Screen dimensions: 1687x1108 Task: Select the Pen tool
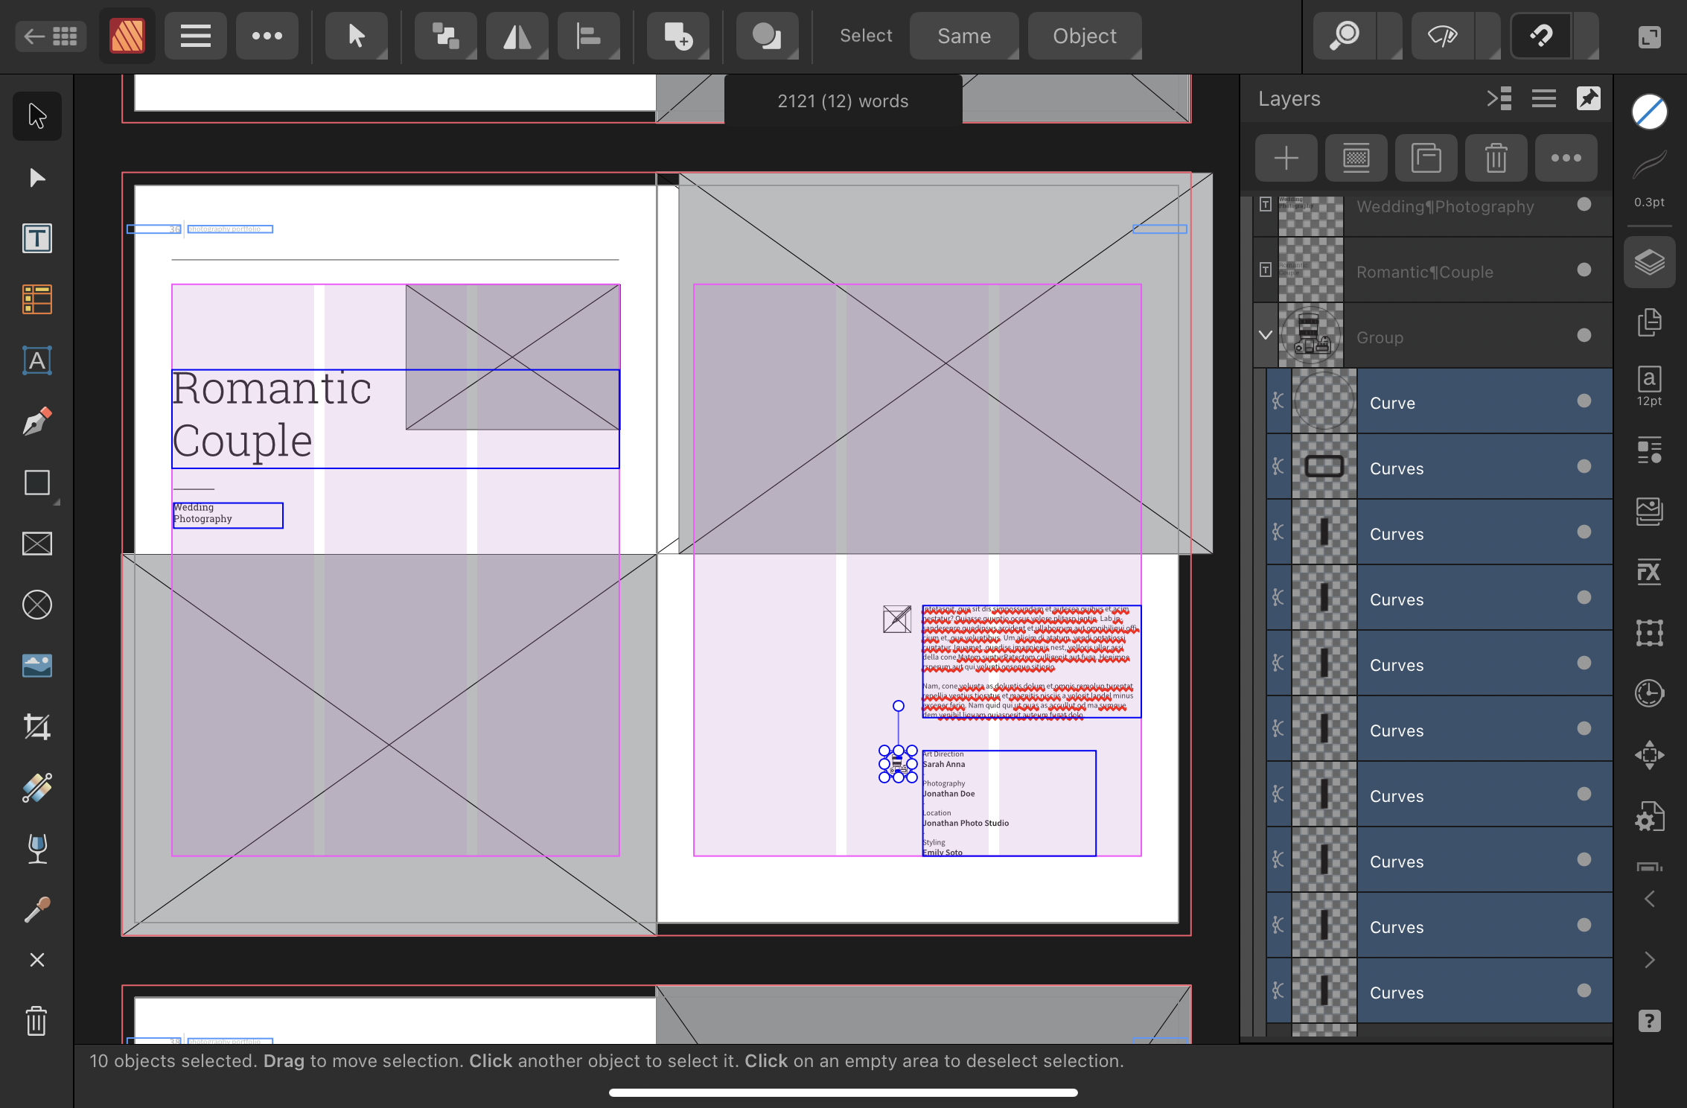(36, 422)
